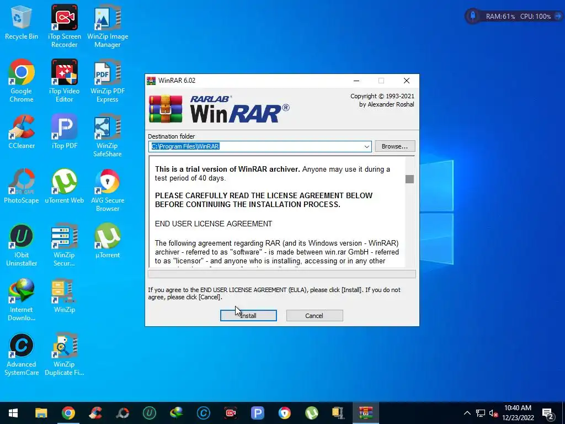Expand the RAM CPU widget arrow
Screen dimensions: 565x424
558,16
